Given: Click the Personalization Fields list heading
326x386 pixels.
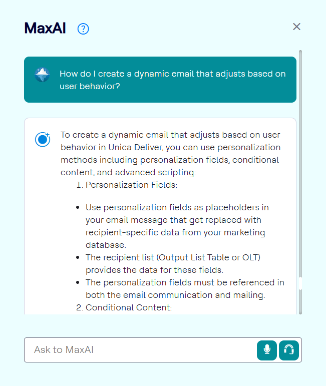Looking at the screenshot, I should click(131, 185).
